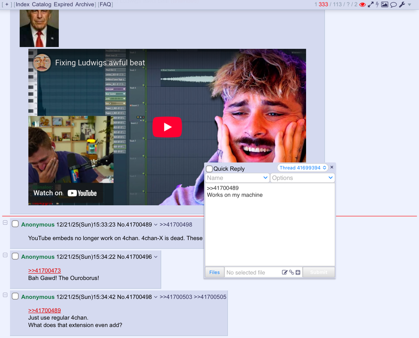The height and width of the screenshot is (338, 419).
Task: Open the Thread 41699394 selector
Action: click(x=302, y=168)
